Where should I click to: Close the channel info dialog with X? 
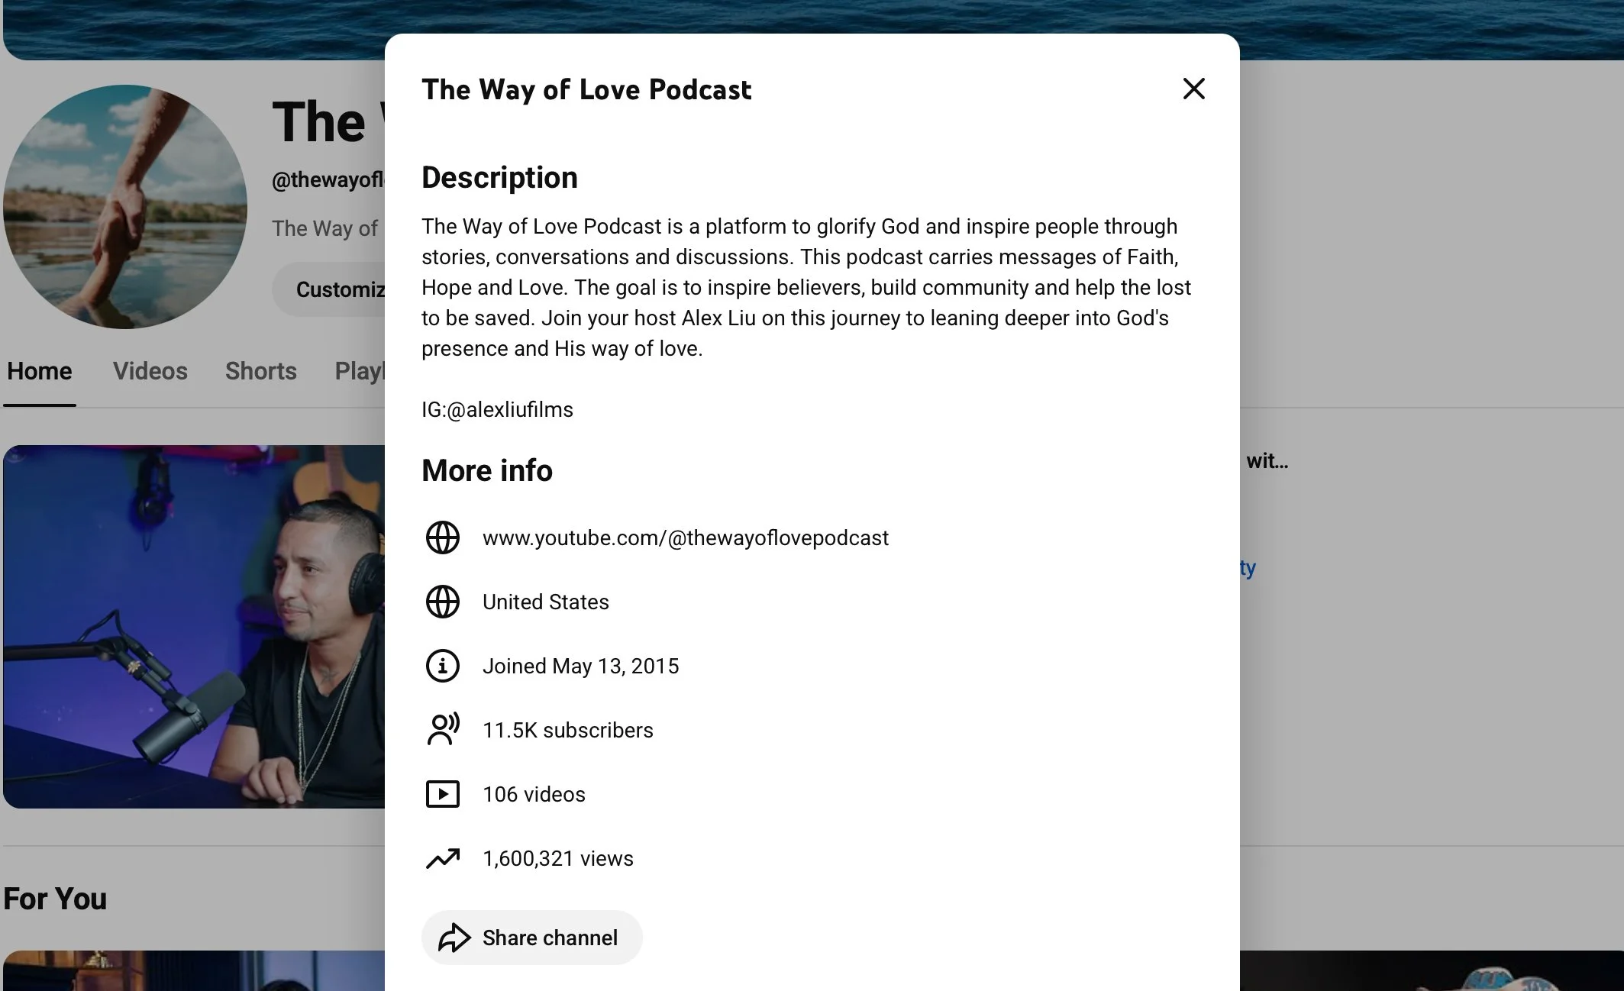1193,89
